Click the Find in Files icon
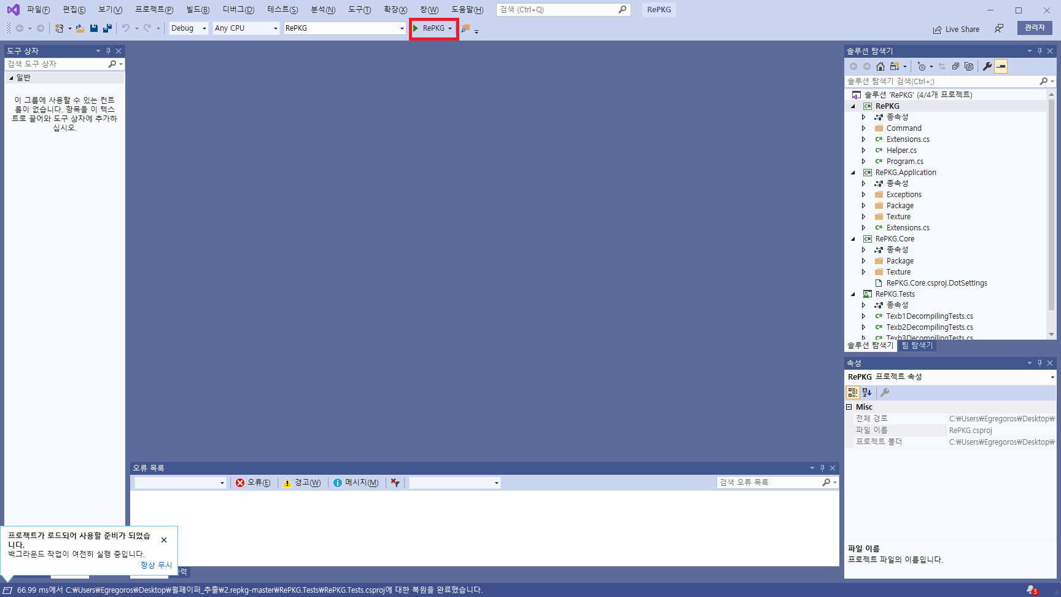 click(465, 28)
